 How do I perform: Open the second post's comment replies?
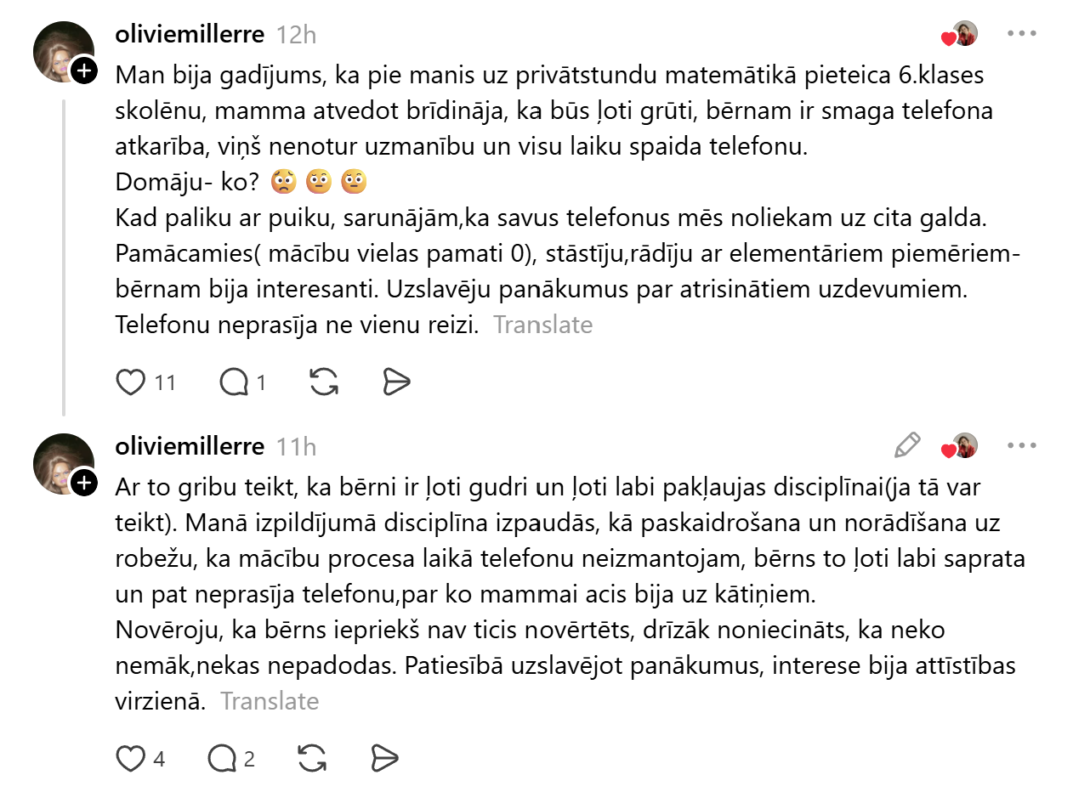(x=222, y=759)
